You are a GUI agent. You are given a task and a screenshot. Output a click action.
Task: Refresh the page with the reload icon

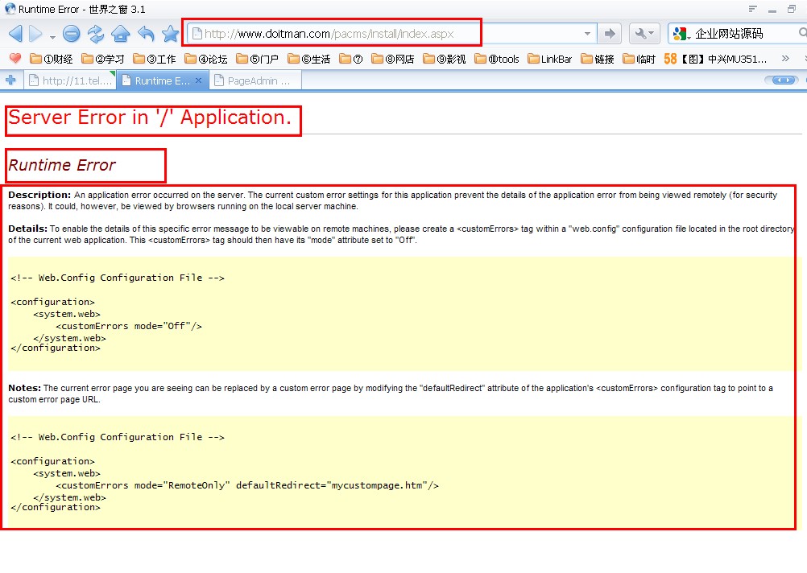pos(96,34)
